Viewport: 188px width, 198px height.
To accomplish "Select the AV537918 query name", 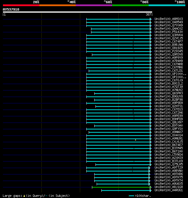I will [11, 9].
